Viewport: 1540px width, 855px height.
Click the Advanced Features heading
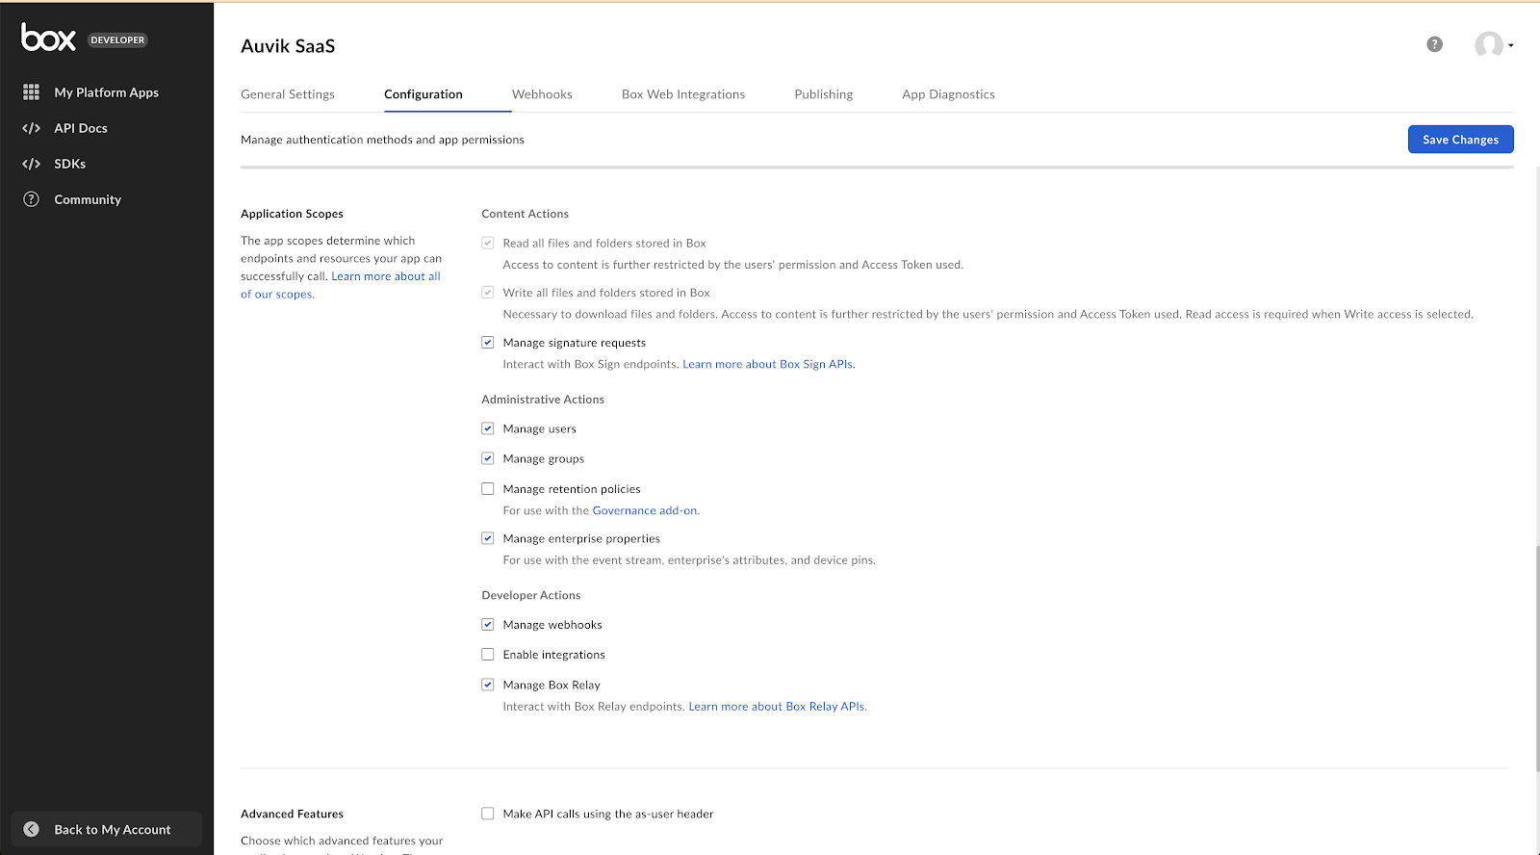click(x=292, y=814)
